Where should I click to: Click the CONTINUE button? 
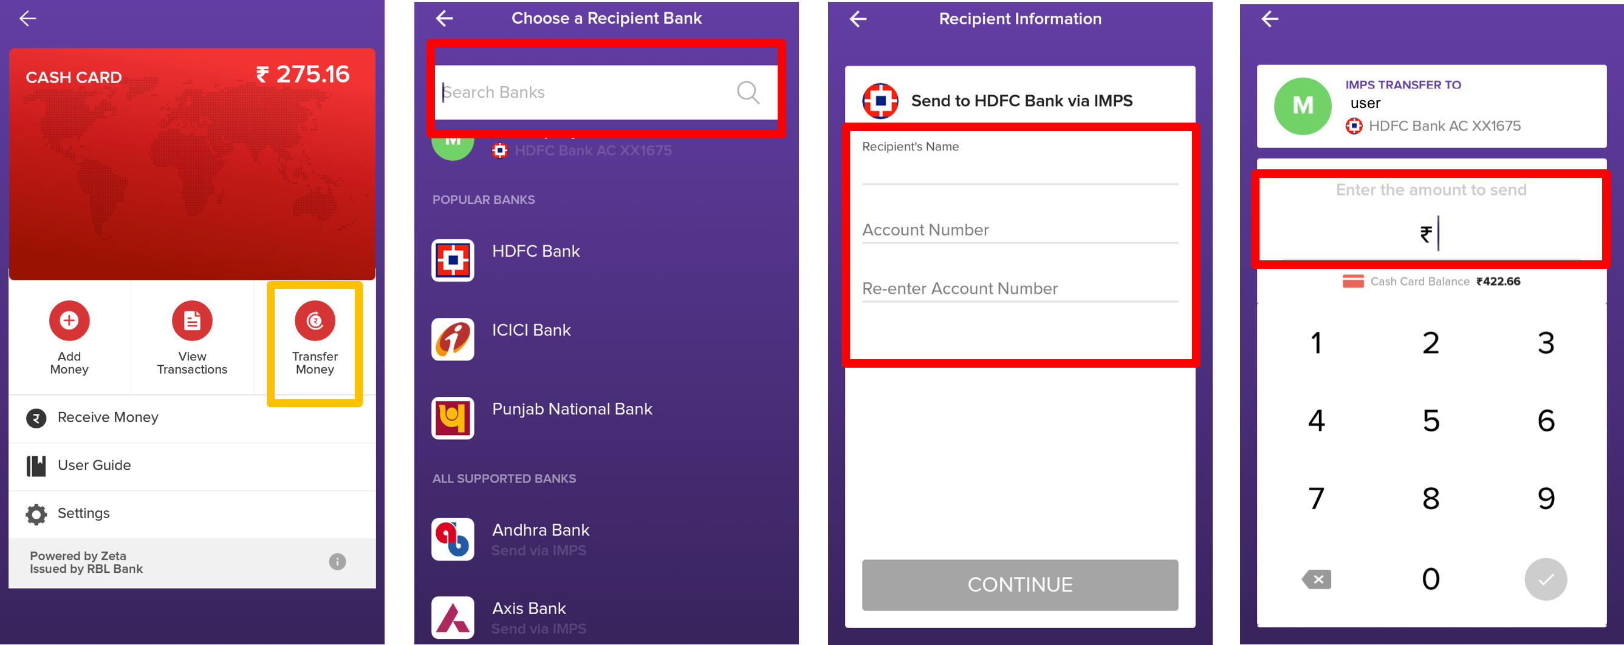[1019, 584]
